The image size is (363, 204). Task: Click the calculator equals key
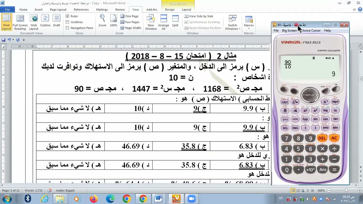point(334,170)
